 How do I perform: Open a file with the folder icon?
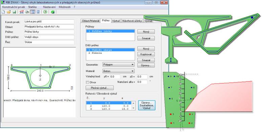pyautogui.click(x=9, y=12)
